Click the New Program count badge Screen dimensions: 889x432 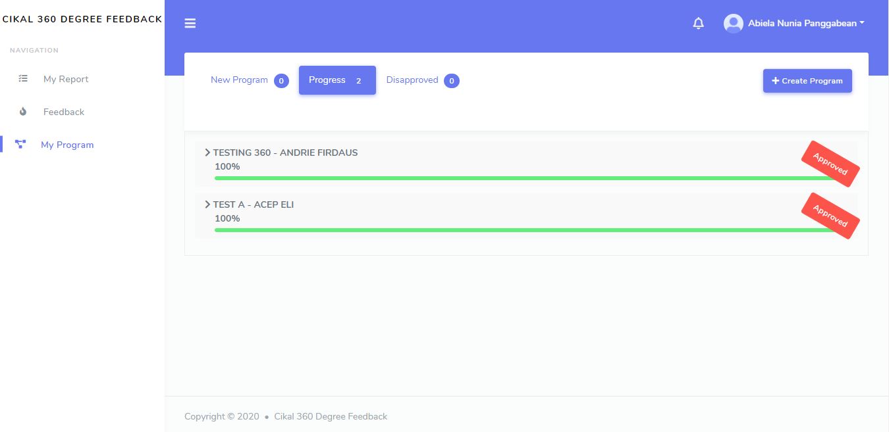pyautogui.click(x=281, y=81)
